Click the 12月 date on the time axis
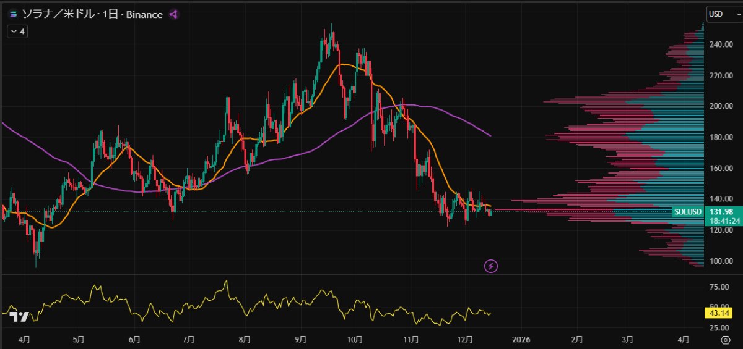743x349 pixels. point(465,340)
